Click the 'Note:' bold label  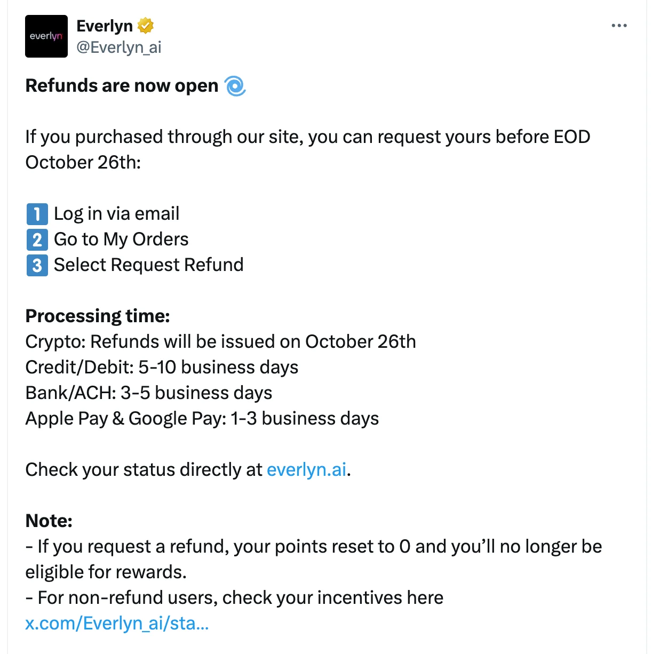coord(49,521)
